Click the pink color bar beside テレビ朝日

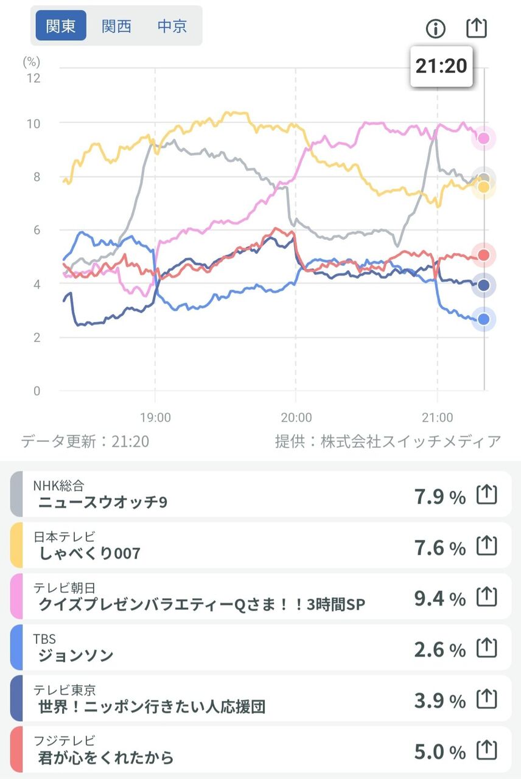coord(17,597)
